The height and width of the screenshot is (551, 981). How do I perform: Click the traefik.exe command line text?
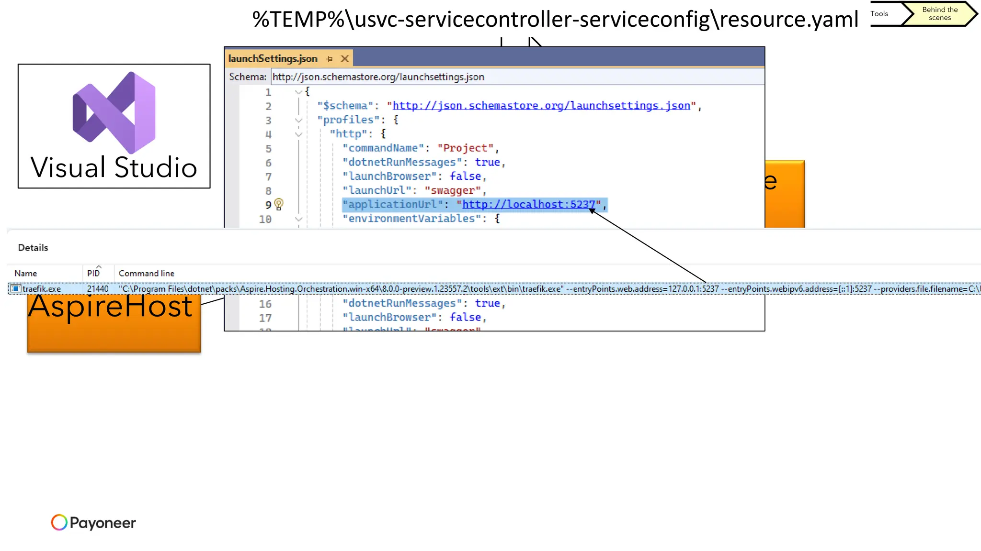point(549,288)
